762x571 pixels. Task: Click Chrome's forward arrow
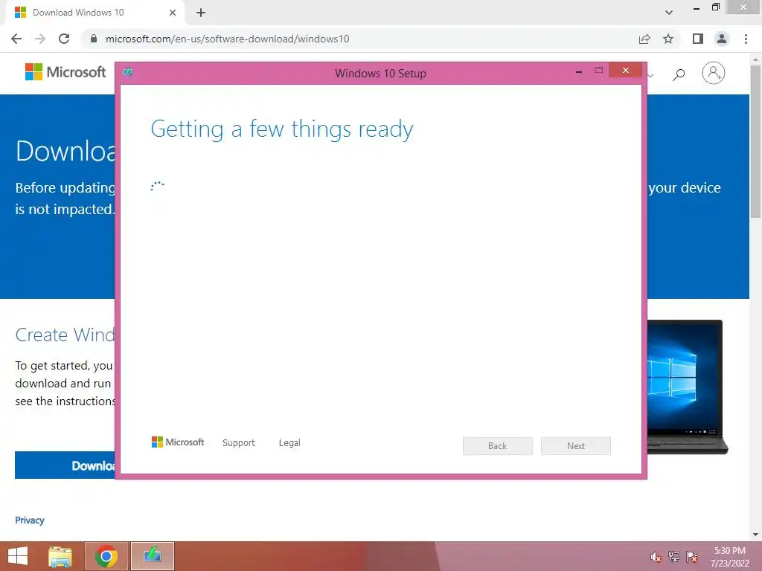click(40, 39)
